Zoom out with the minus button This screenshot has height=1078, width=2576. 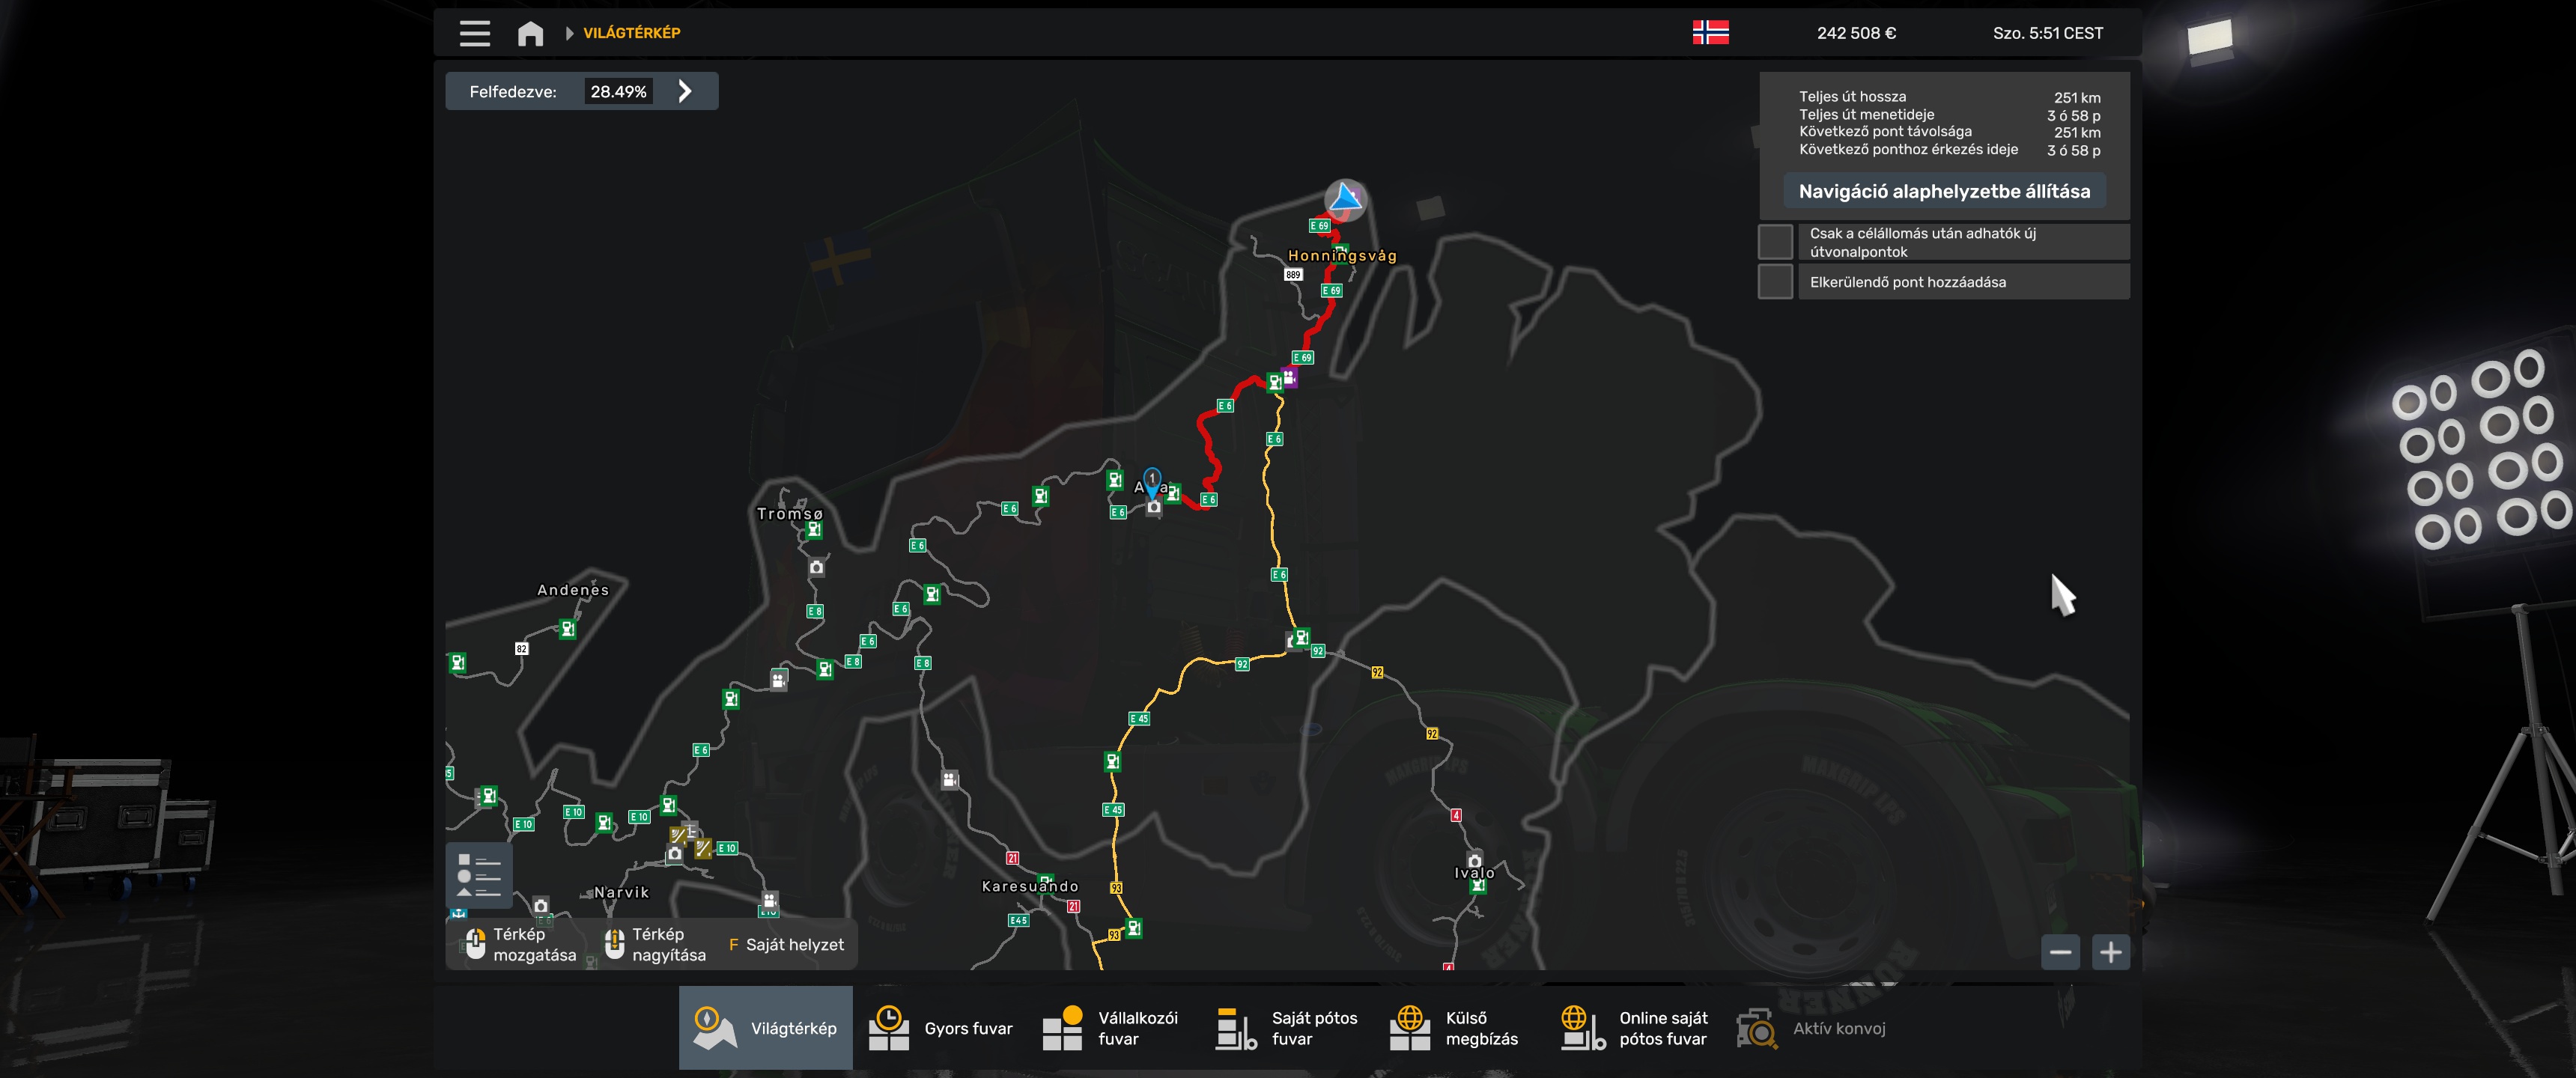point(2059,952)
